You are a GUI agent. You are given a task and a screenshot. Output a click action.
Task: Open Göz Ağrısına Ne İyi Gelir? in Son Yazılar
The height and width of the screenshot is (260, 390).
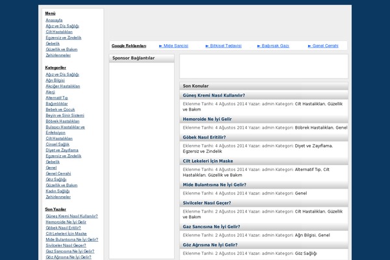[68, 257]
